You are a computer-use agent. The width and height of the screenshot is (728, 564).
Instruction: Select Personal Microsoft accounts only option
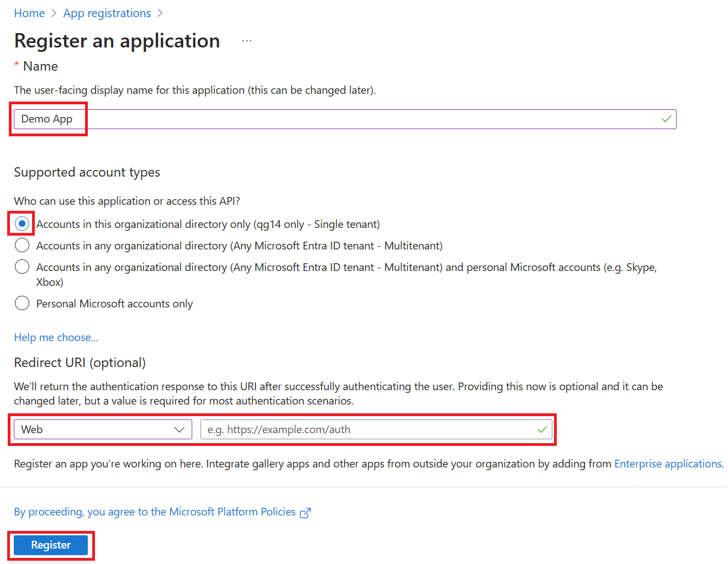(x=22, y=303)
